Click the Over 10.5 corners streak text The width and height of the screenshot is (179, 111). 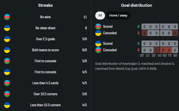pyautogui.click(x=45, y=94)
